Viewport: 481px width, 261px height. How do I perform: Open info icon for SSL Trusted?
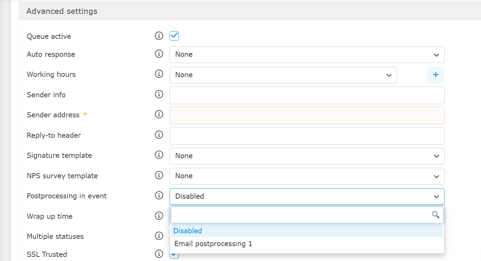pos(159,254)
